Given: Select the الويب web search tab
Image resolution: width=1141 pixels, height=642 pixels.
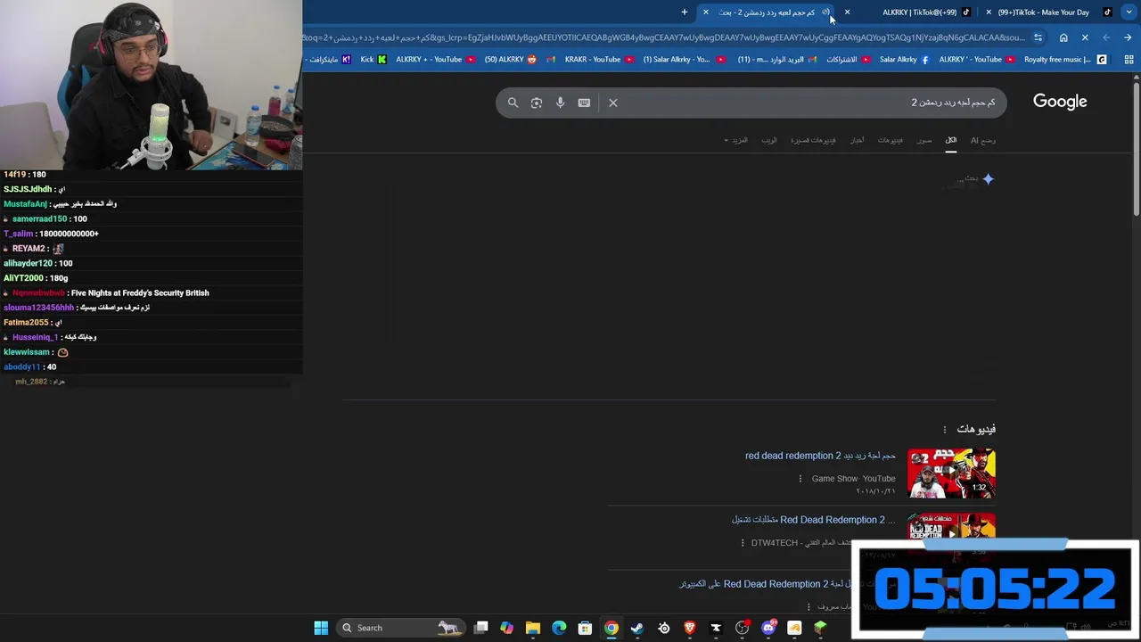Looking at the screenshot, I should pyautogui.click(x=769, y=140).
